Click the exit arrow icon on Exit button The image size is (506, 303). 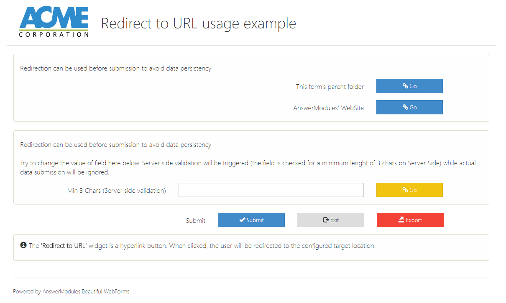click(x=326, y=220)
